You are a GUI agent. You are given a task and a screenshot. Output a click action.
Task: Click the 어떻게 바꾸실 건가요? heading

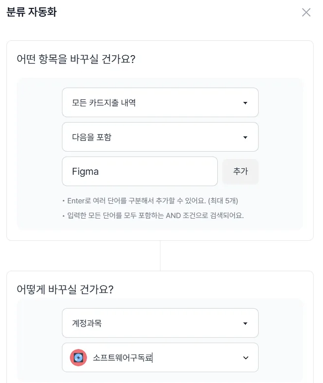65,289
